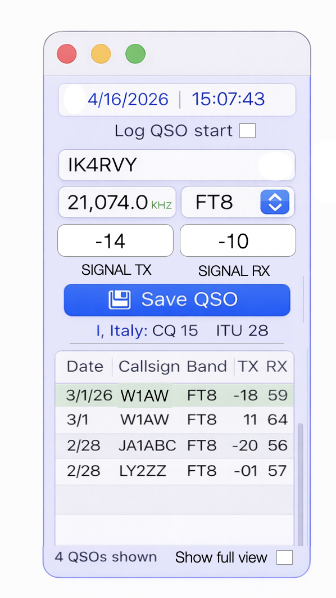
Task: Open the FT8 mode selector arrows
Action: click(275, 202)
